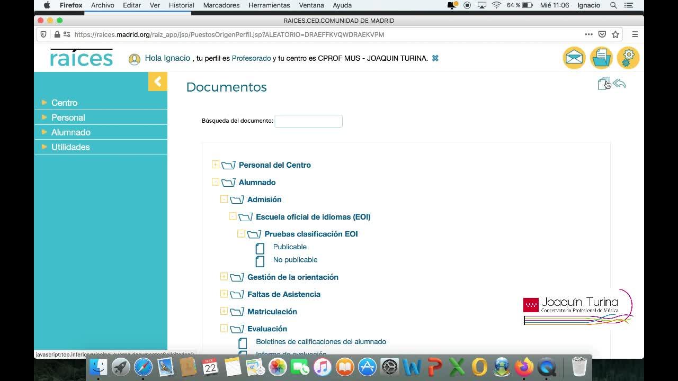Open the Ayuda menu
Image resolution: width=678 pixels, height=381 pixels.
[x=342, y=5]
